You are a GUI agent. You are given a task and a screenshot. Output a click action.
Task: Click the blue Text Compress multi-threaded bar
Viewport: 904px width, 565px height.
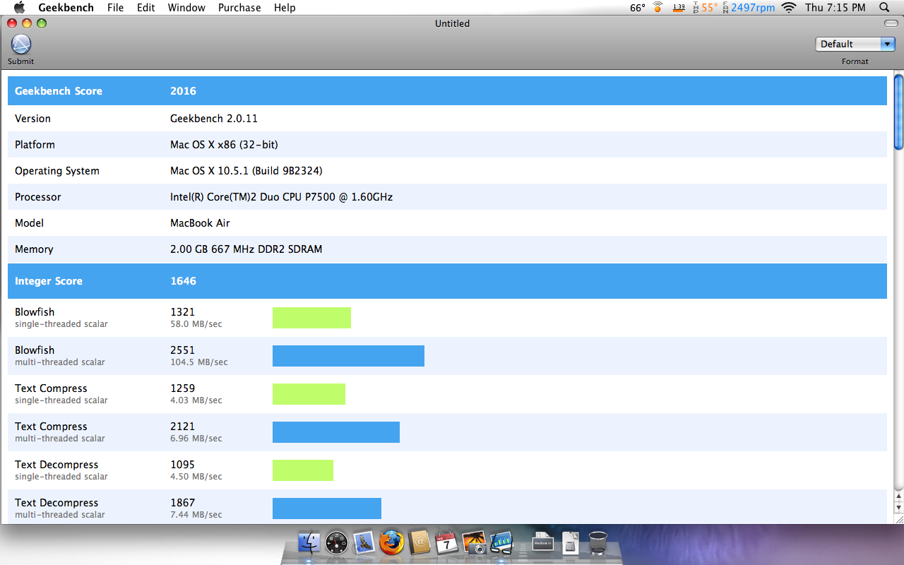click(x=336, y=432)
